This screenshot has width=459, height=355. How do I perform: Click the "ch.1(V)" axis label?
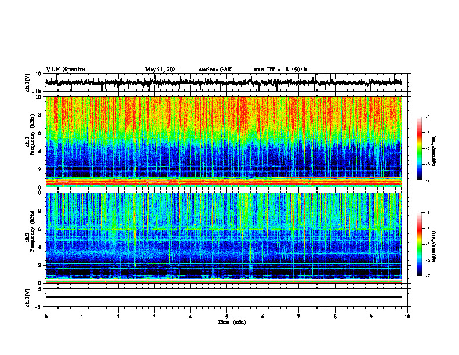coord(28,82)
